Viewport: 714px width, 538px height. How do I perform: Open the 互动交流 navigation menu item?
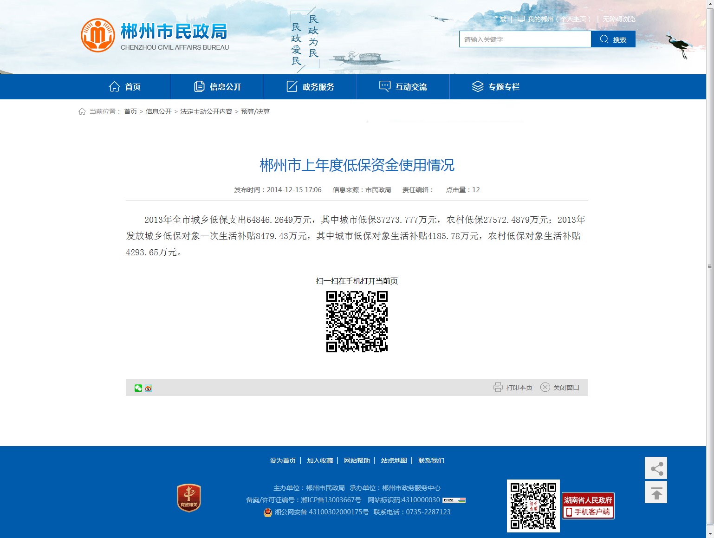pos(403,87)
